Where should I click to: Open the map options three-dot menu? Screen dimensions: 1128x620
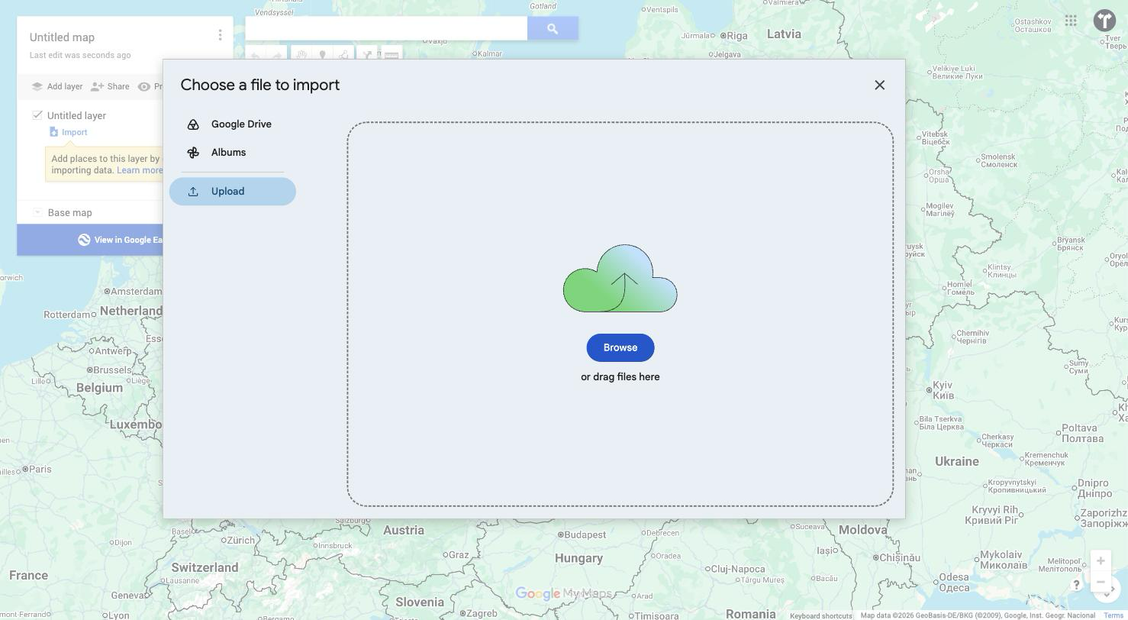click(x=220, y=35)
